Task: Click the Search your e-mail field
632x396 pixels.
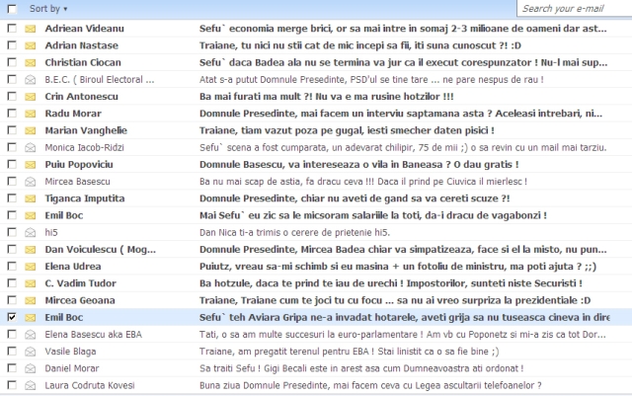Action: coord(574,8)
